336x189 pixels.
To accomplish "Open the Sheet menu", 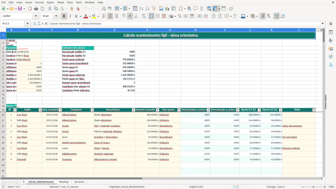I will (60, 2).
